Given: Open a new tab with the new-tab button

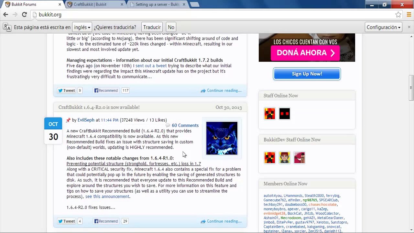Looking at the screenshot, I should (x=194, y=5).
